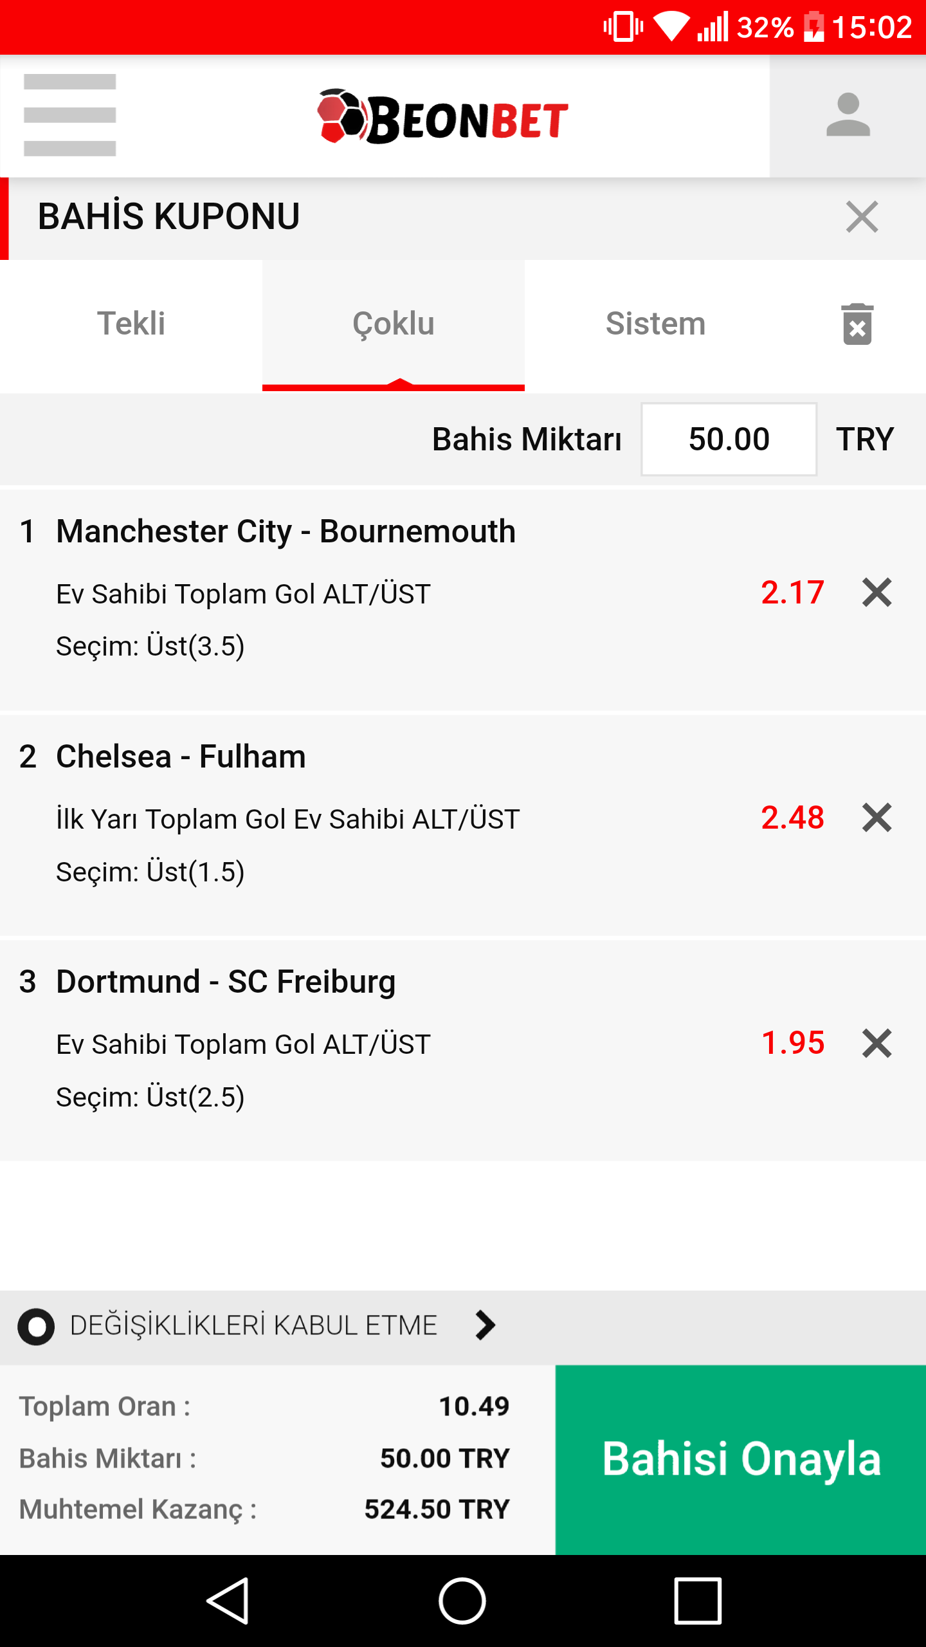
Task: Tap the 2.17 odds for Manchester City
Action: click(792, 593)
